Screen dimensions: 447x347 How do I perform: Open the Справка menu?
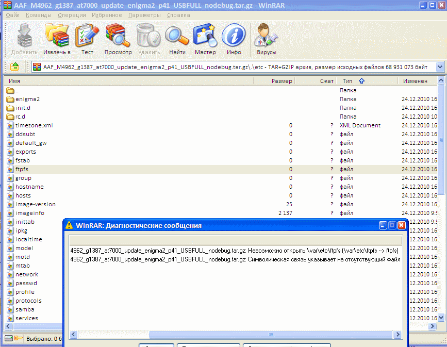pos(178,15)
